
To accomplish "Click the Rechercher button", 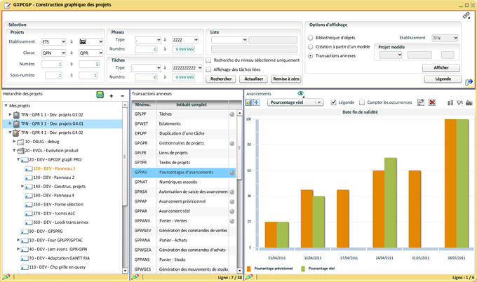I will click(x=220, y=79).
